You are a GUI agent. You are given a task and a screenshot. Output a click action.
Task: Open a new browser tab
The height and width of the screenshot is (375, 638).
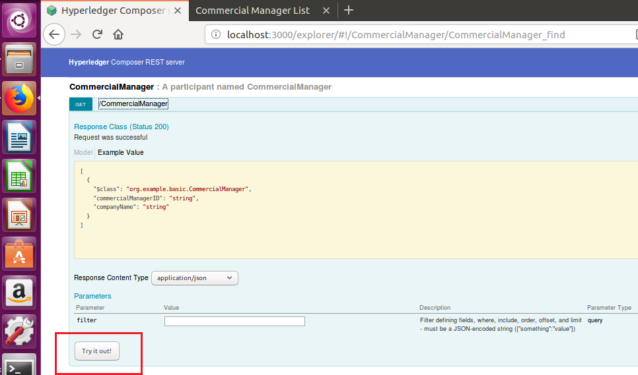tap(349, 10)
